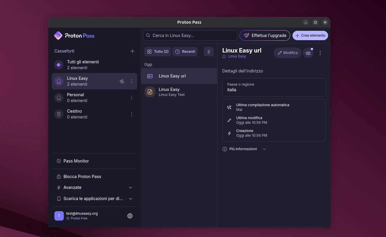Open the item's three-dot options menu
Image resolution: width=386 pixels, height=237 pixels.
pos(320,53)
